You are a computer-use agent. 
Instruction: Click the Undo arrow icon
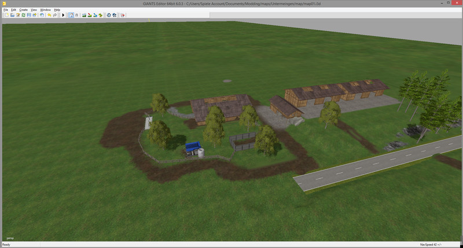click(49, 15)
